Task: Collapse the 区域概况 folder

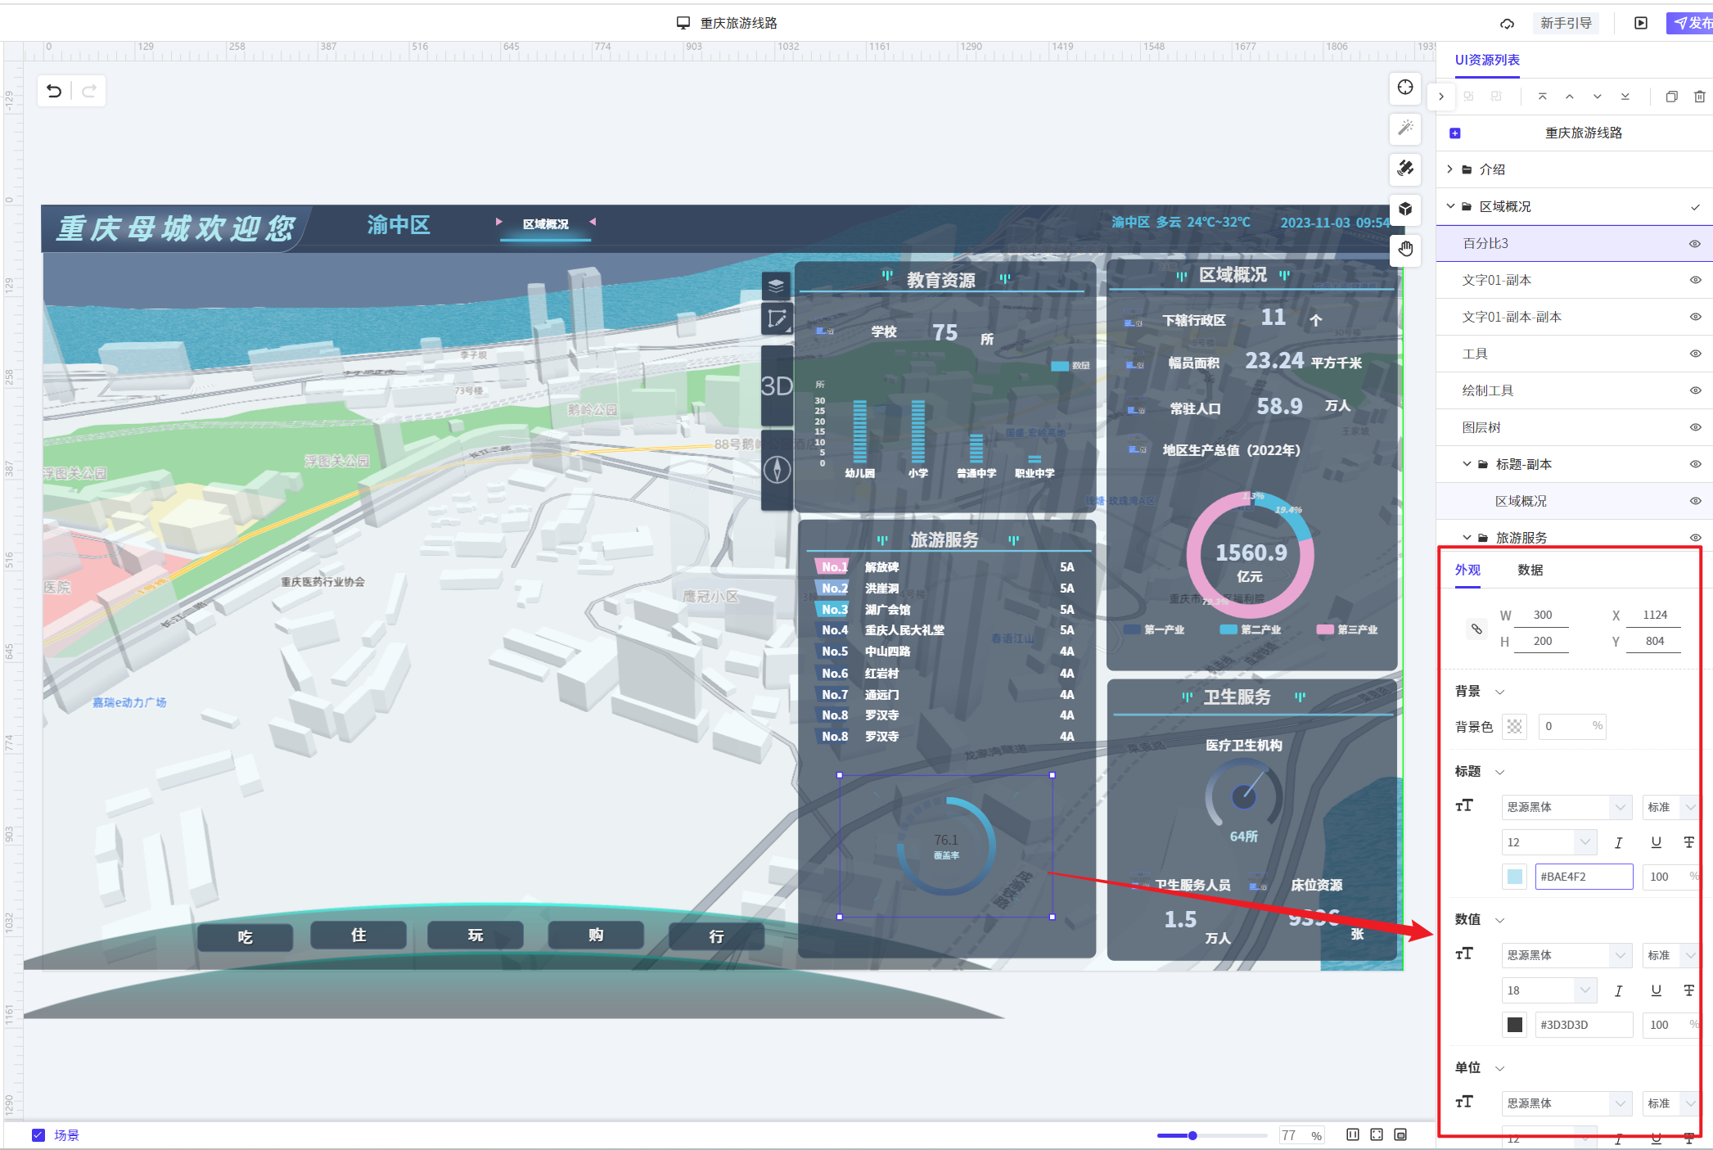Action: [x=1450, y=206]
